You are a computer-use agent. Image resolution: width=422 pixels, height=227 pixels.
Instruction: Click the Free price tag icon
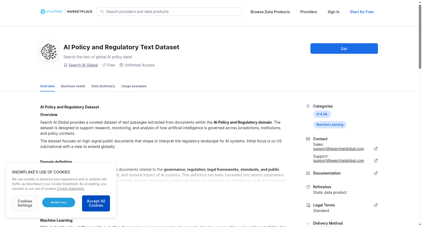pos(104,65)
